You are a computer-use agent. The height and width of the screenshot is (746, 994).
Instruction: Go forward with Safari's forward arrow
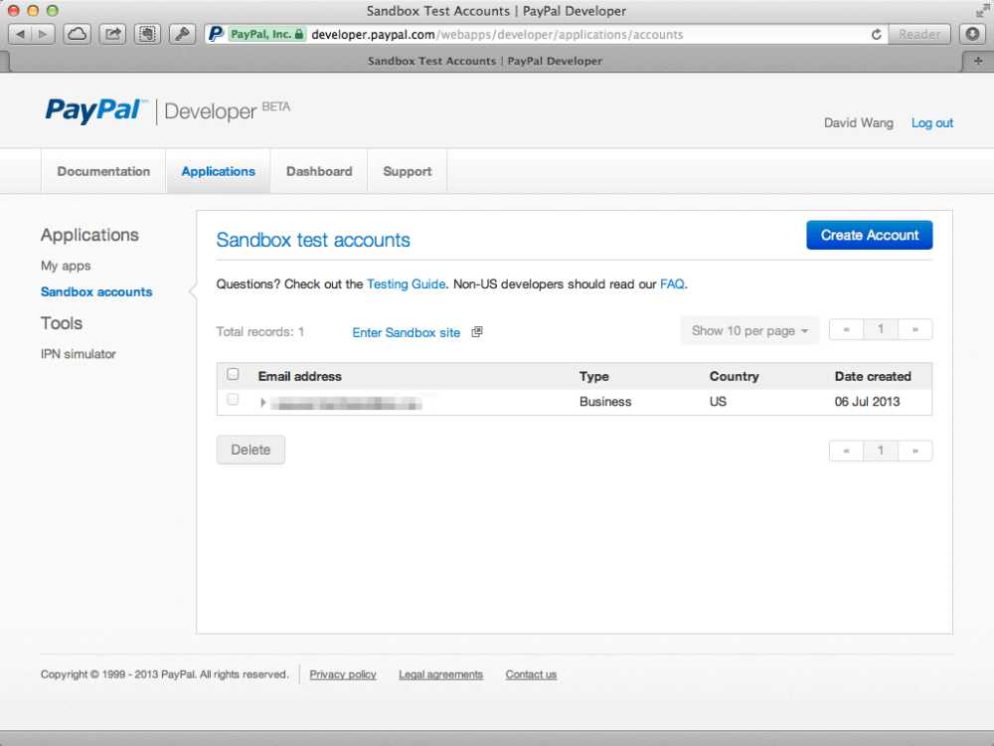pos(43,34)
